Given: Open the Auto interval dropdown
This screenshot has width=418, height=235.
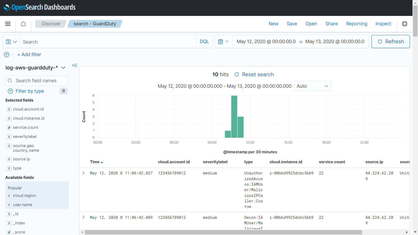Looking at the screenshot, I should pos(312,86).
